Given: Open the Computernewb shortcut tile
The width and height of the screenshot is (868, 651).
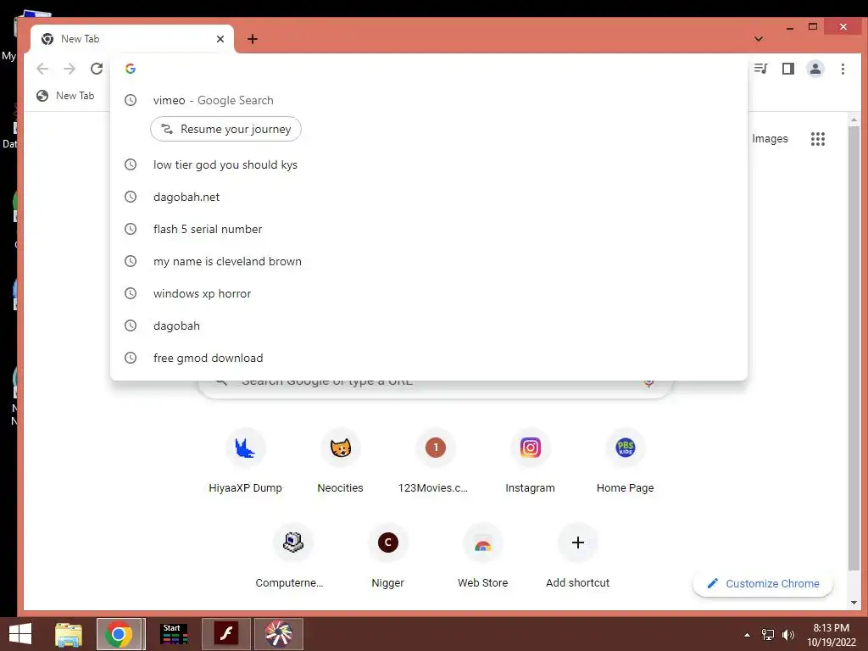Looking at the screenshot, I should pyautogui.click(x=292, y=556).
